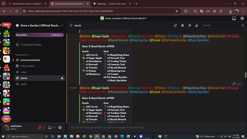Click the create invite icon on stock channel
The image size is (247, 139).
(x=62, y=78)
